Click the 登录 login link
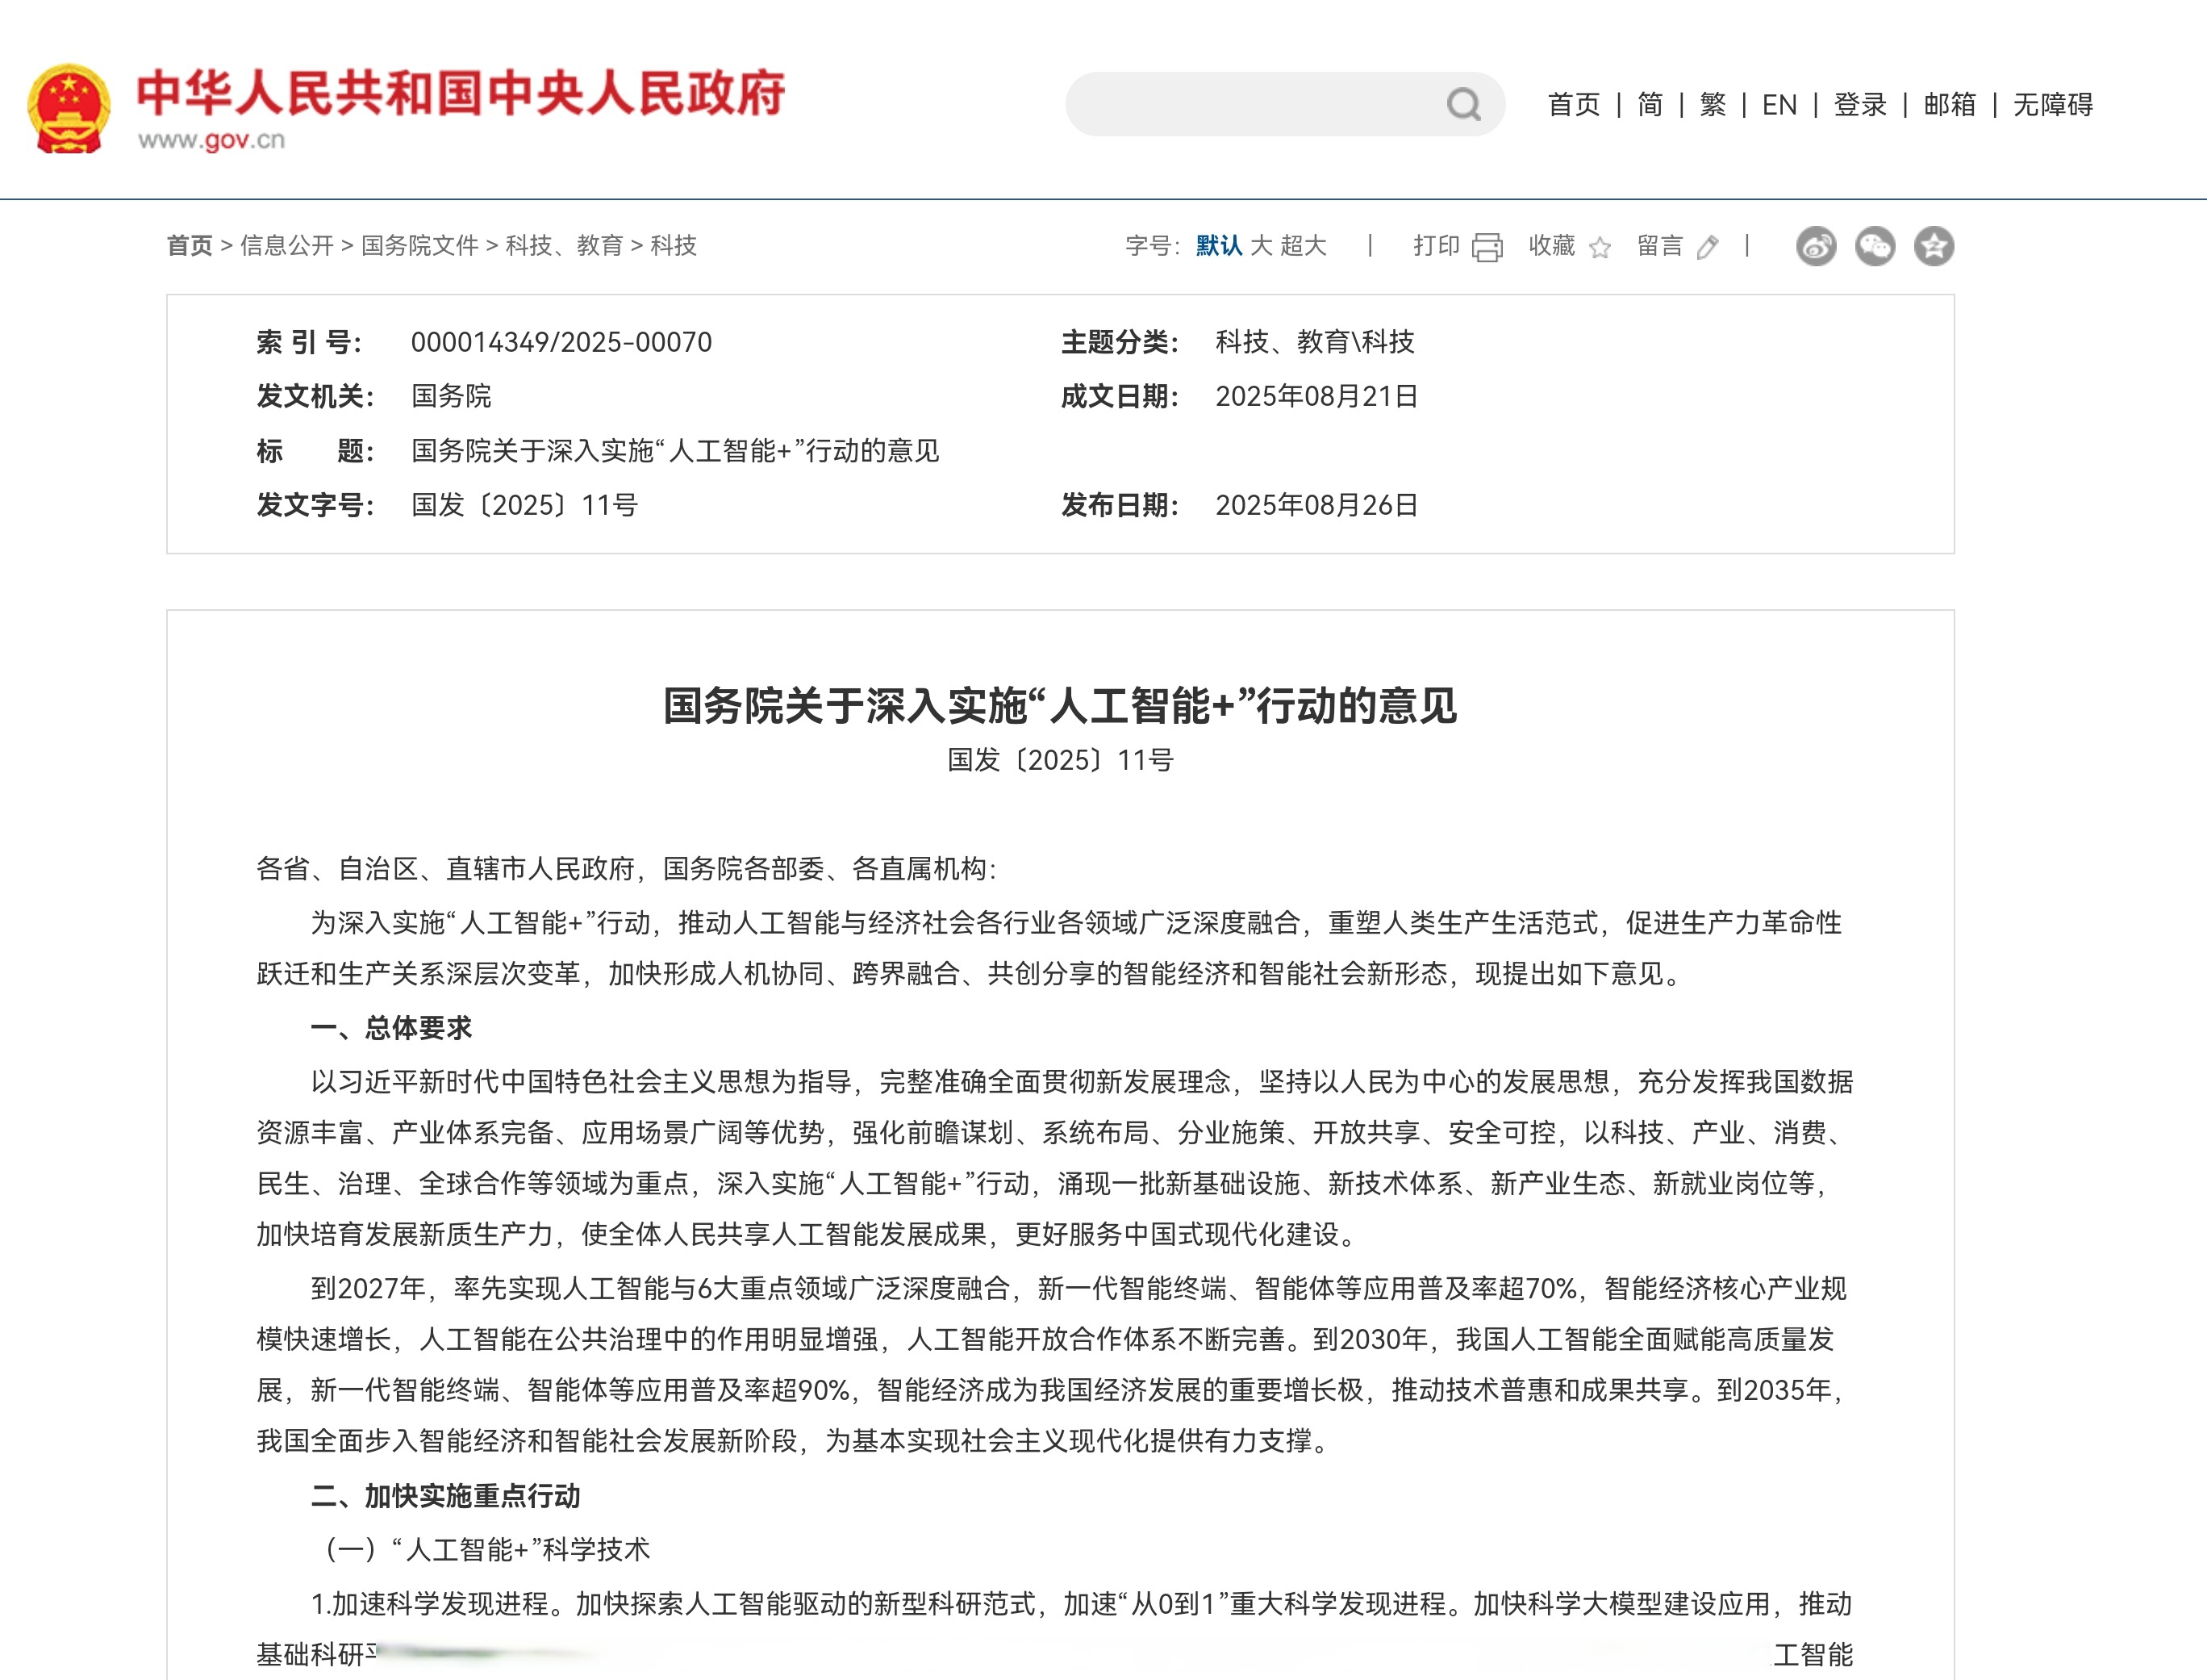Viewport: 2207px width, 1680px height. 1861,104
